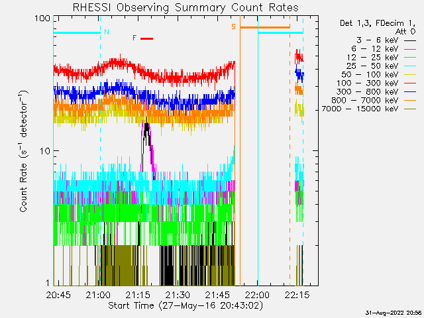The height and width of the screenshot is (318, 424).
Task: Click the plot title RHESSI Observing Summary Count Rates
Action: 185,7
